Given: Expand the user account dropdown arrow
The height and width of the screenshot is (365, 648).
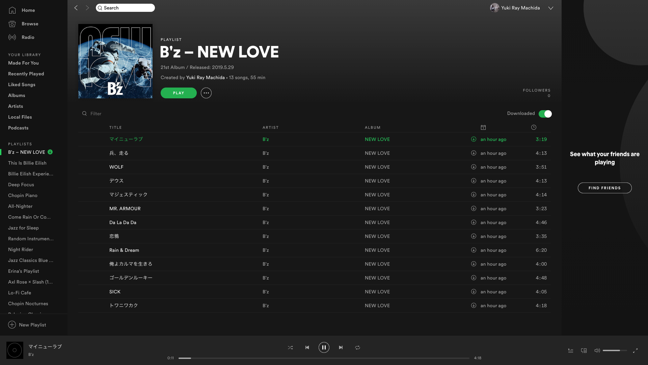Looking at the screenshot, I should pos(551,8).
